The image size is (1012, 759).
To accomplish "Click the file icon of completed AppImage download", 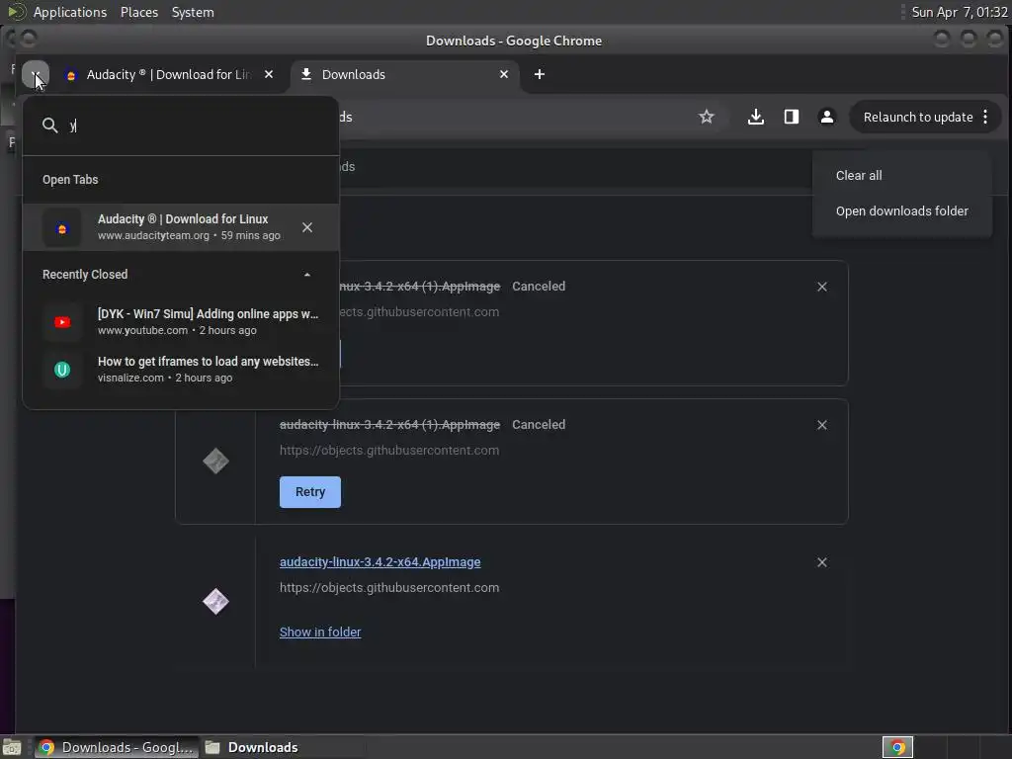I will 215,602.
